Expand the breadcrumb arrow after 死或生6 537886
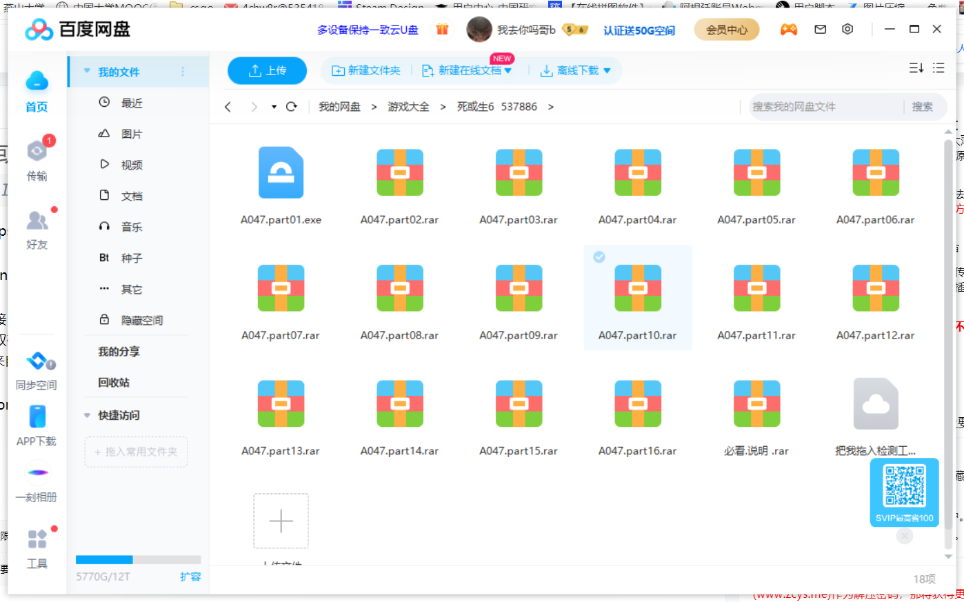964x602 pixels. pos(551,107)
